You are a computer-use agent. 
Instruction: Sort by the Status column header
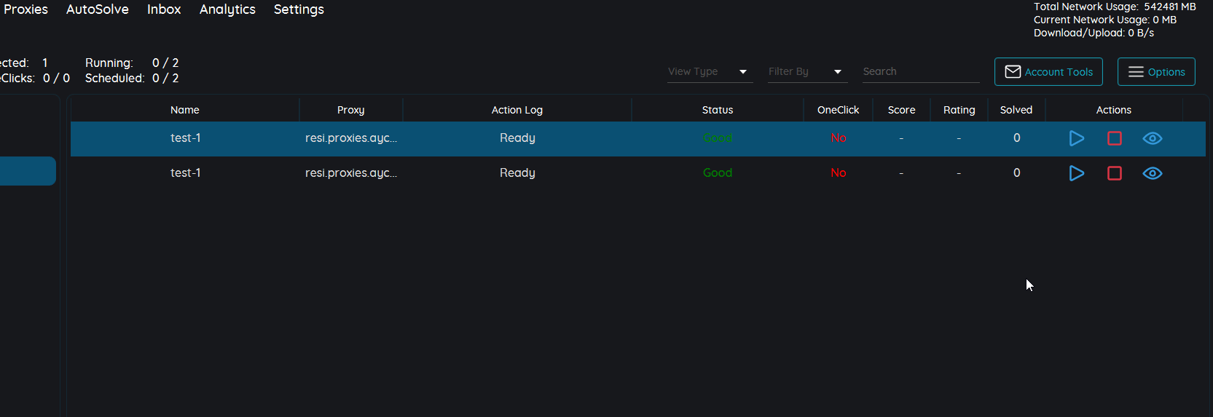coord(717,110)
